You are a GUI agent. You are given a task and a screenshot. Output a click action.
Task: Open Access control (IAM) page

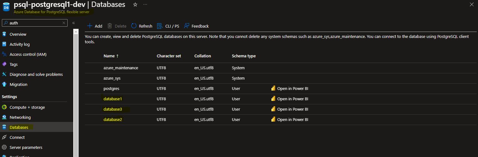(28, 54)
